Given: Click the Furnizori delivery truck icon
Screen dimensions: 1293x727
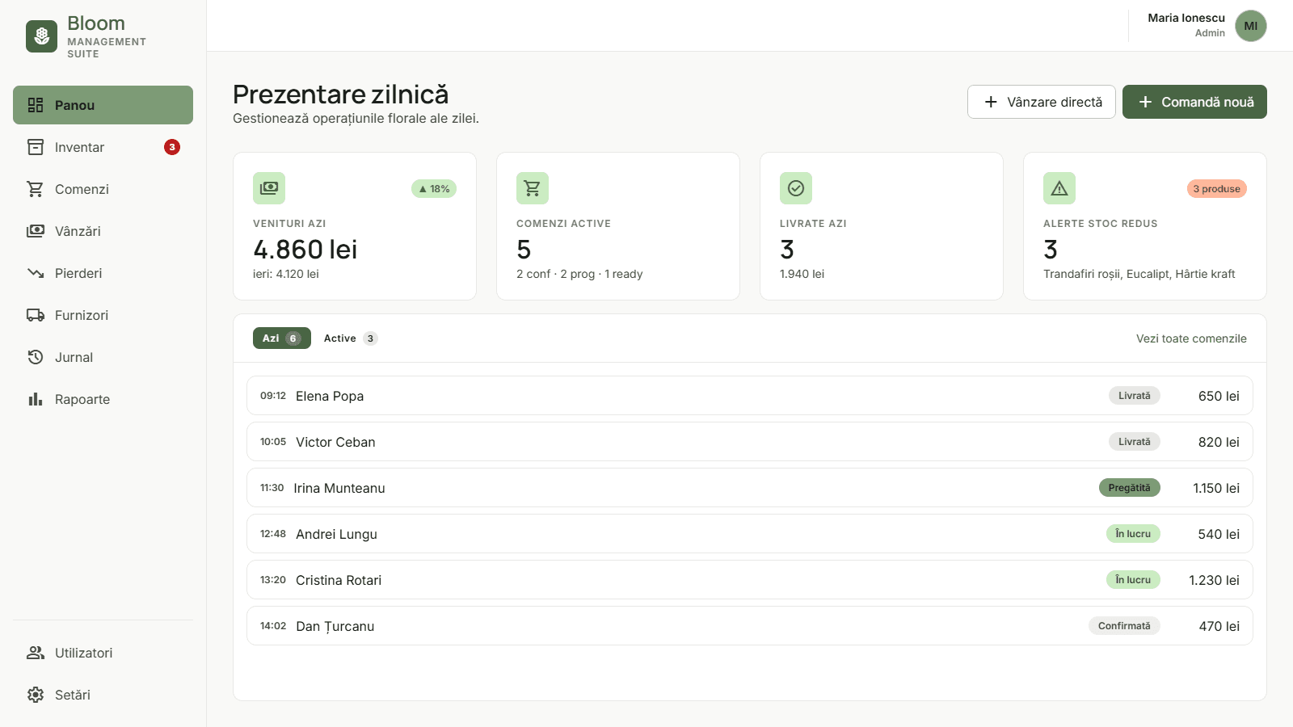Looking at the screenshot, I should pyautogui.click(x=36, y=315).
